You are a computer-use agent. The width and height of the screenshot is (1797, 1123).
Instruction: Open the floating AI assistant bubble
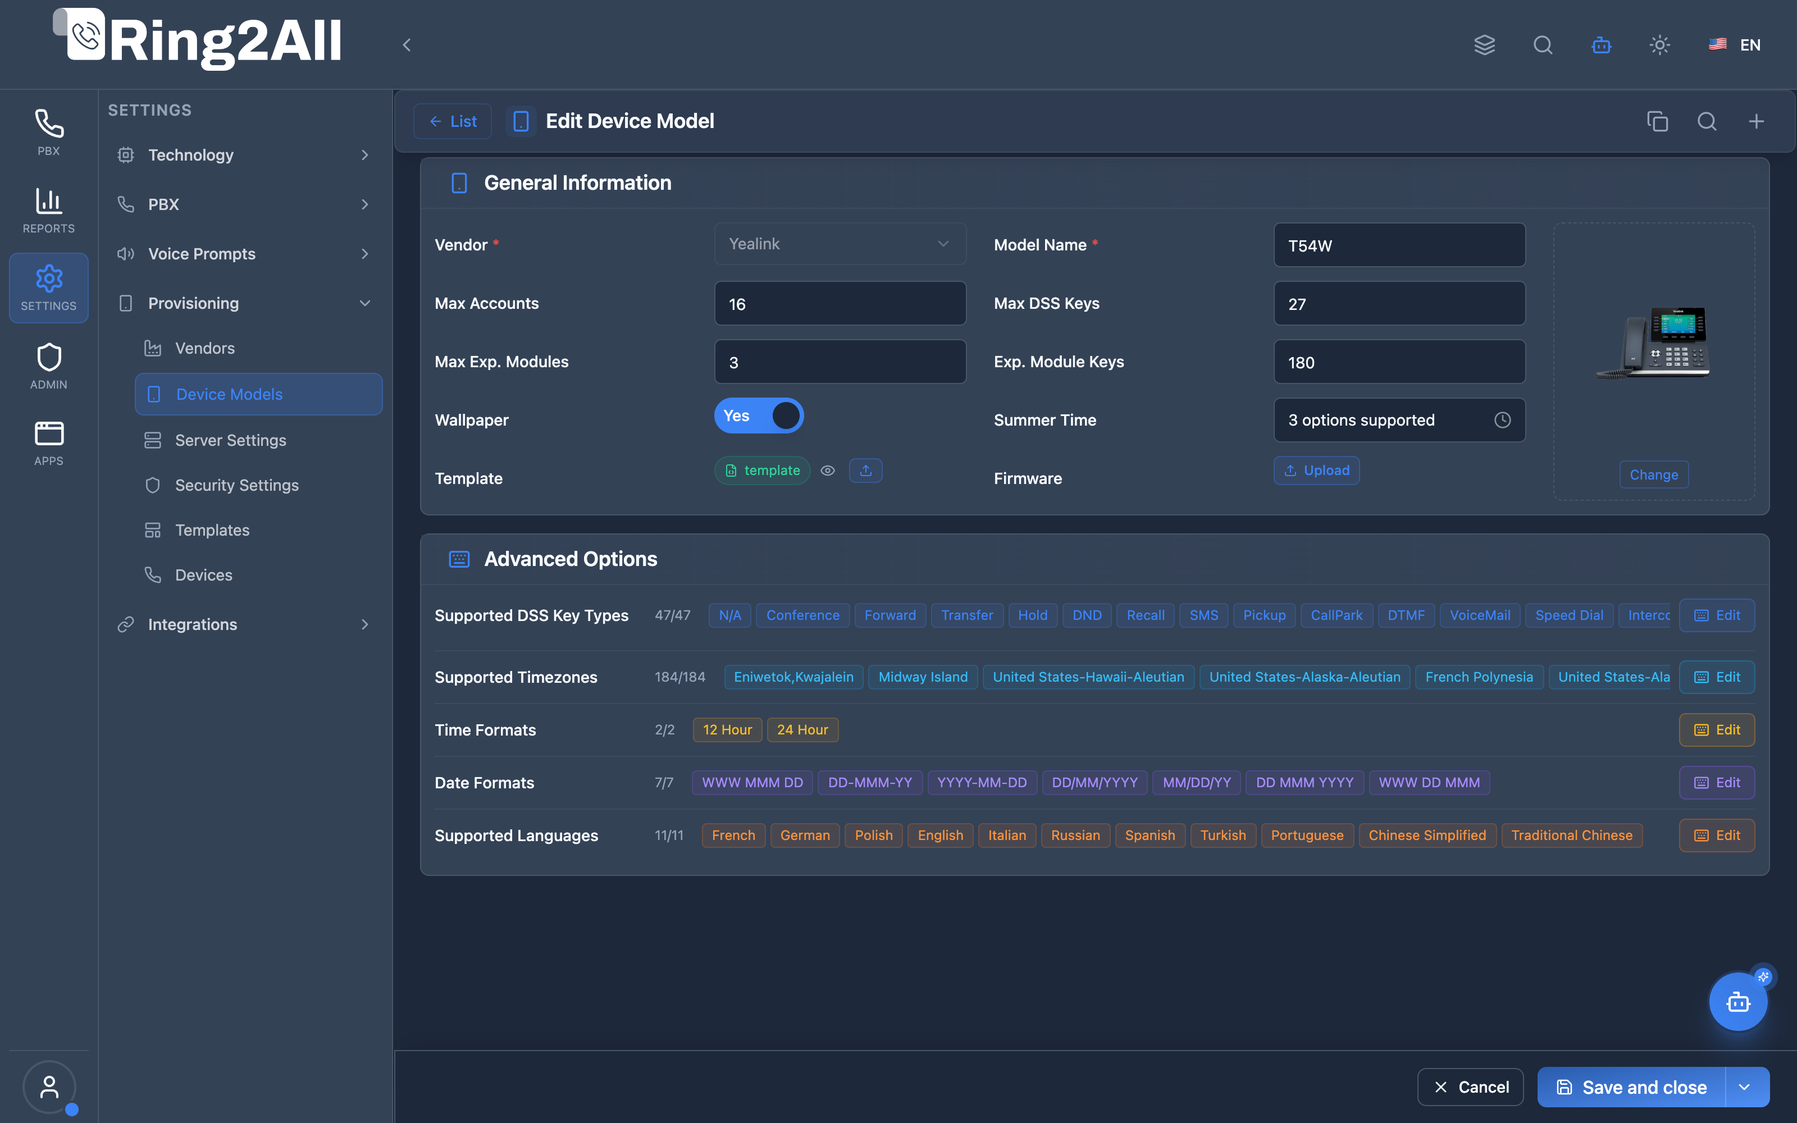click(1737, 1002)
